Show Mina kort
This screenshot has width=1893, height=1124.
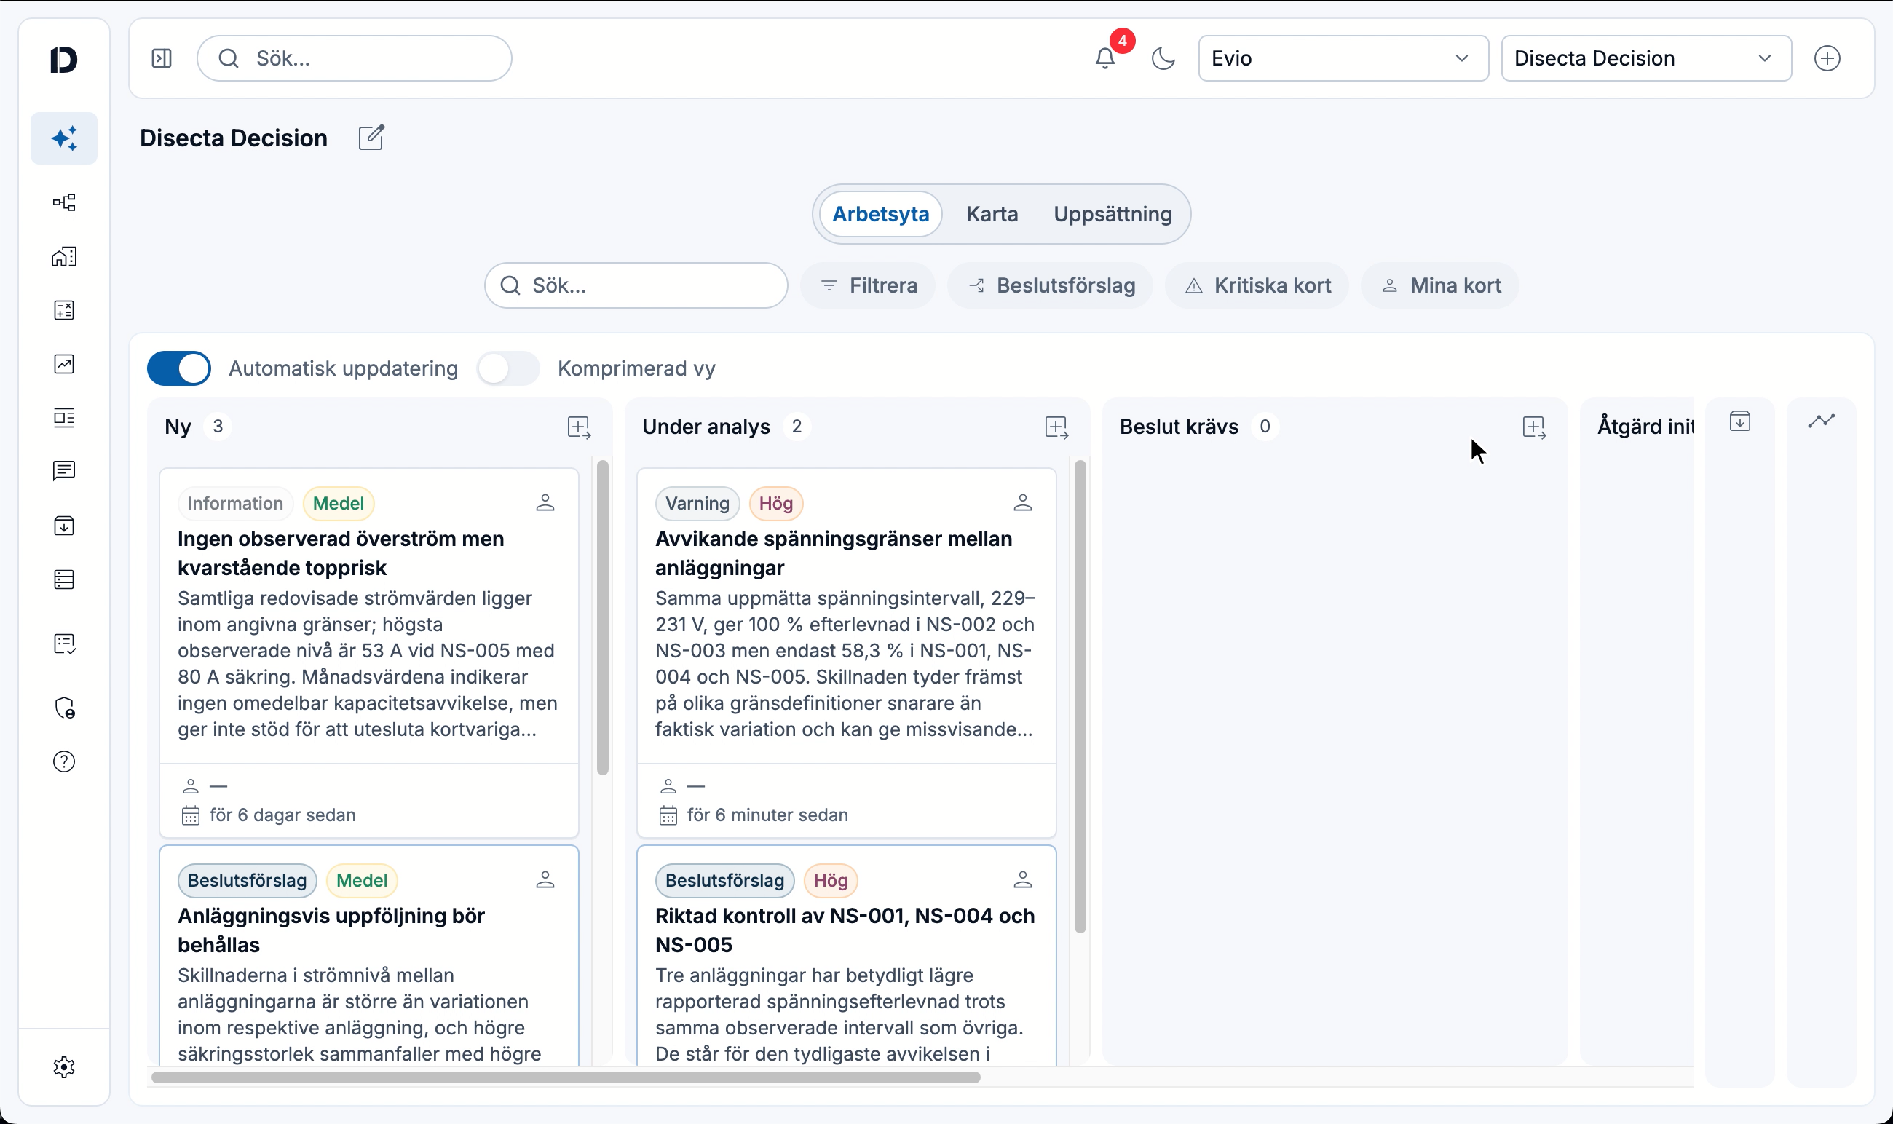coord(1440,285)
